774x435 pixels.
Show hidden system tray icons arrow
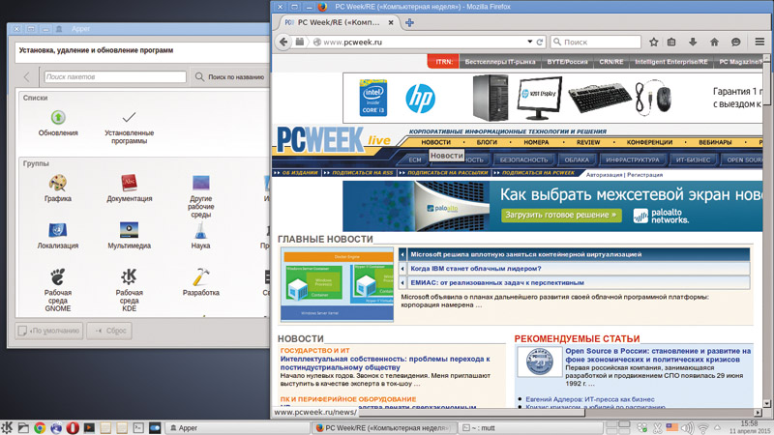717,427
